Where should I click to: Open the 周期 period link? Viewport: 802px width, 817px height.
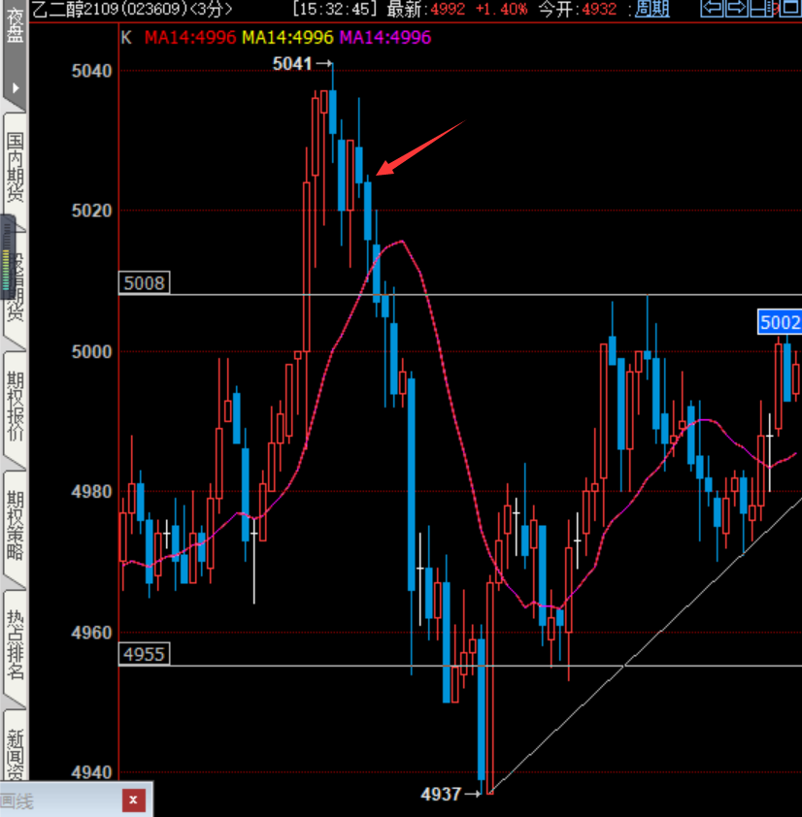[652, 9]
